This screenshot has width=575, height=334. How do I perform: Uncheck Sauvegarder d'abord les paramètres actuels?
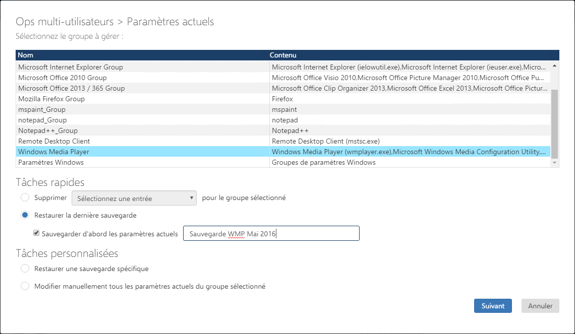(36, 233)
